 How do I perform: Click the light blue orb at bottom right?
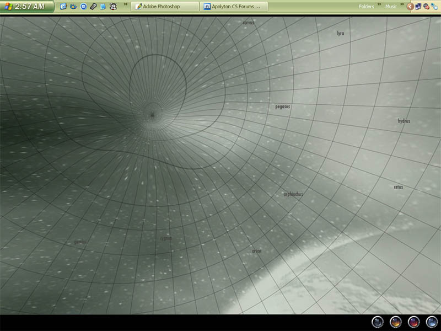click(x=431, y=322)
